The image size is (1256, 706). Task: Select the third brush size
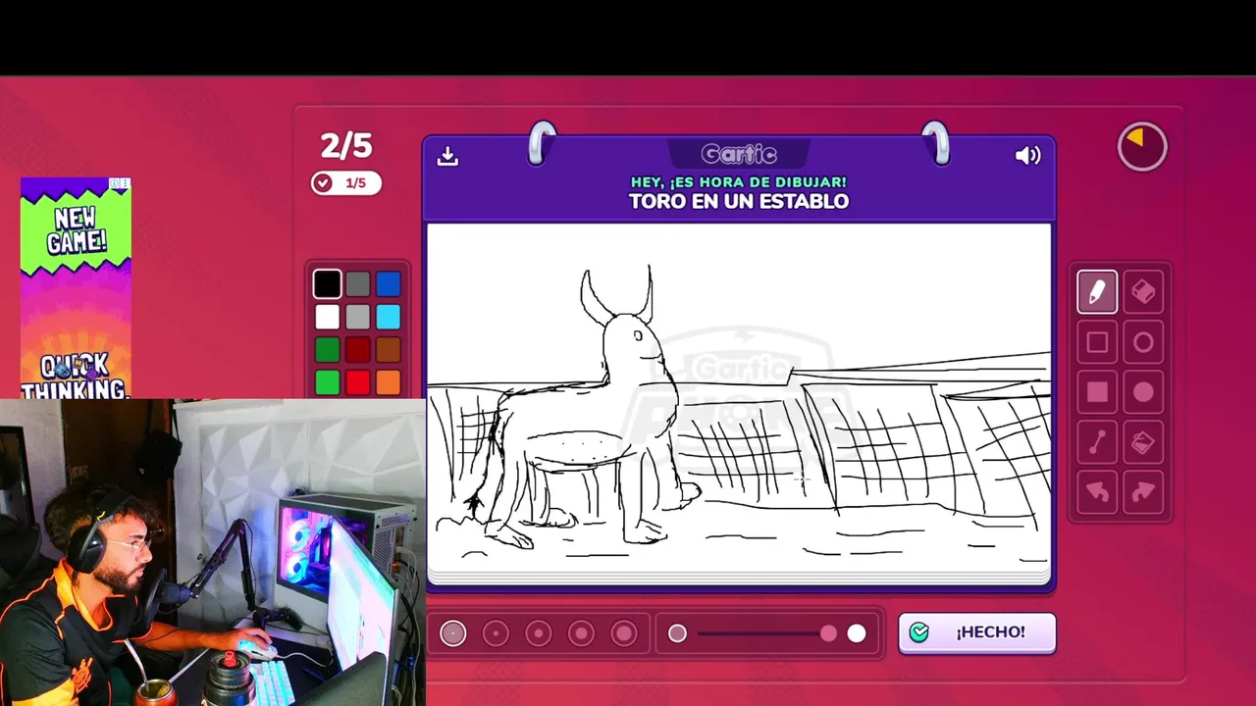tap(539, 633)
